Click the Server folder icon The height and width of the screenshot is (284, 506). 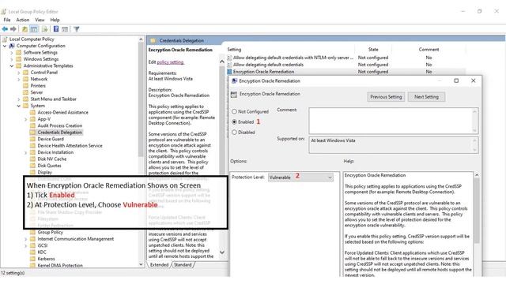tap(26, 92)
